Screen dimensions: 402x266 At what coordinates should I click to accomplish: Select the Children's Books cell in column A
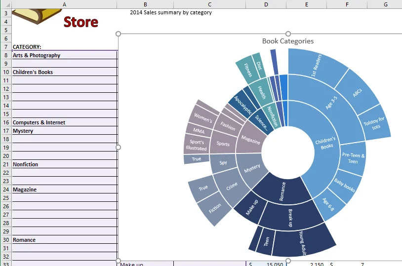pos(65,72)
